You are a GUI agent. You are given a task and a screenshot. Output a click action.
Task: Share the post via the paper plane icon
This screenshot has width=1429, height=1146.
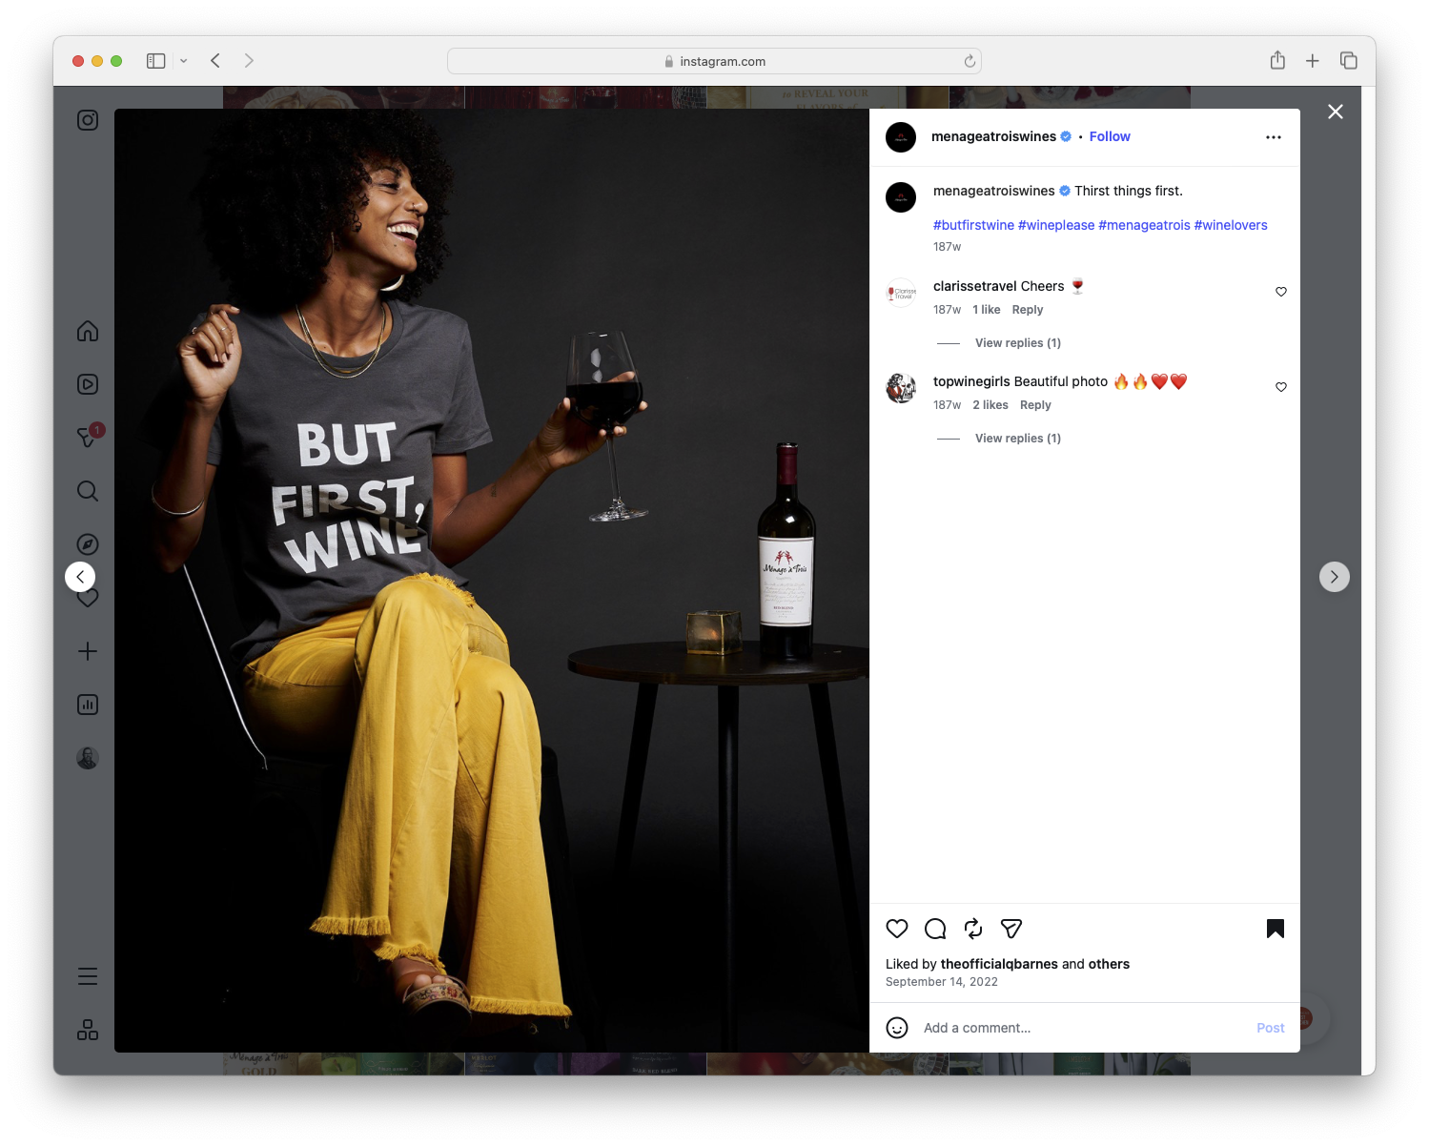click(1011, 928)
